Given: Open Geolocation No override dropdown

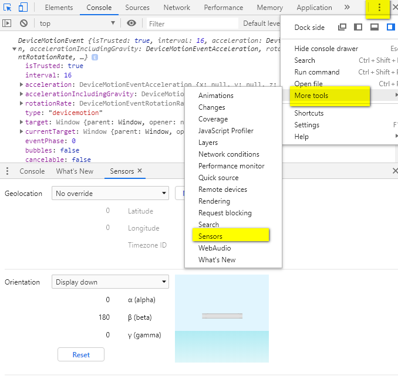Looking at the screenshot, I should pyautogui.click(x=110, y=193).
